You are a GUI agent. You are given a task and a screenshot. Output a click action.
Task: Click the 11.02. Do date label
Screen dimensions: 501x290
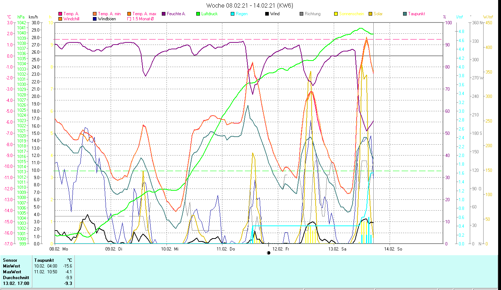(225, 249)
